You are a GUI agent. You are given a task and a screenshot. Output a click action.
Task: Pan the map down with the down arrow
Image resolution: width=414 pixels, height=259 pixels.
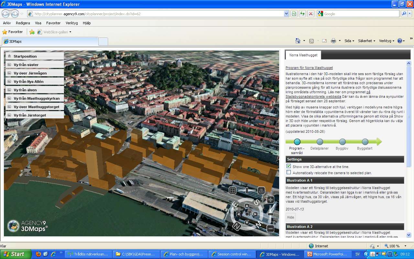247,222
